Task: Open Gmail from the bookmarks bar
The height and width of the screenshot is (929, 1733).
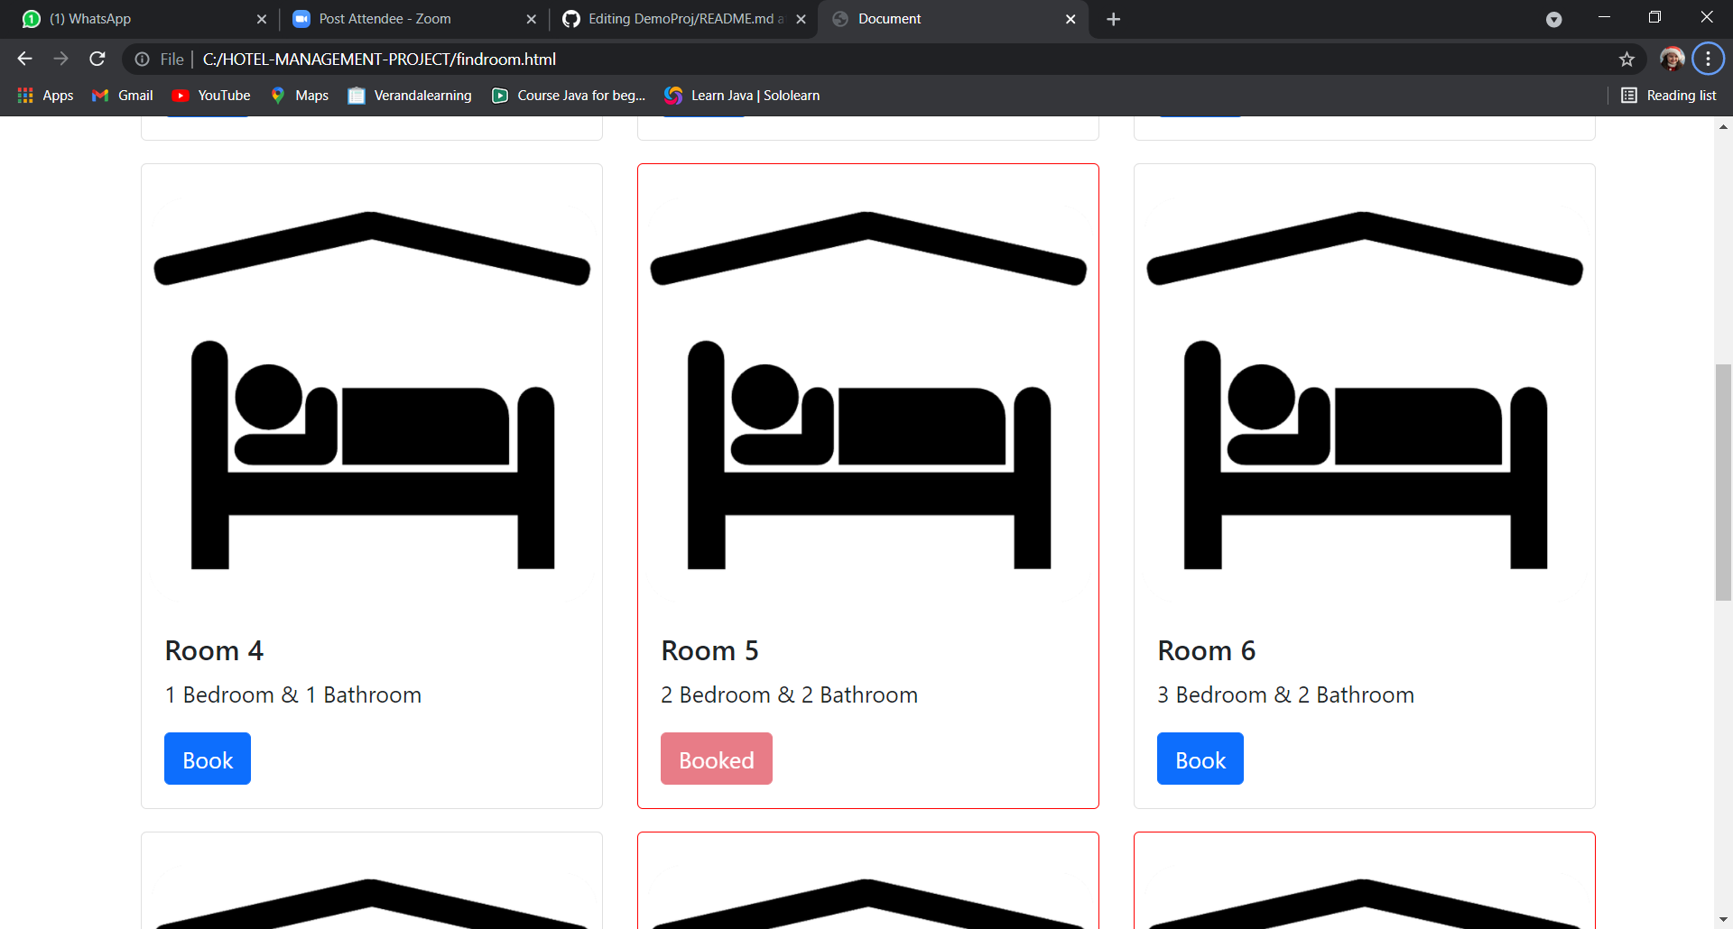Action: (121, 95)
